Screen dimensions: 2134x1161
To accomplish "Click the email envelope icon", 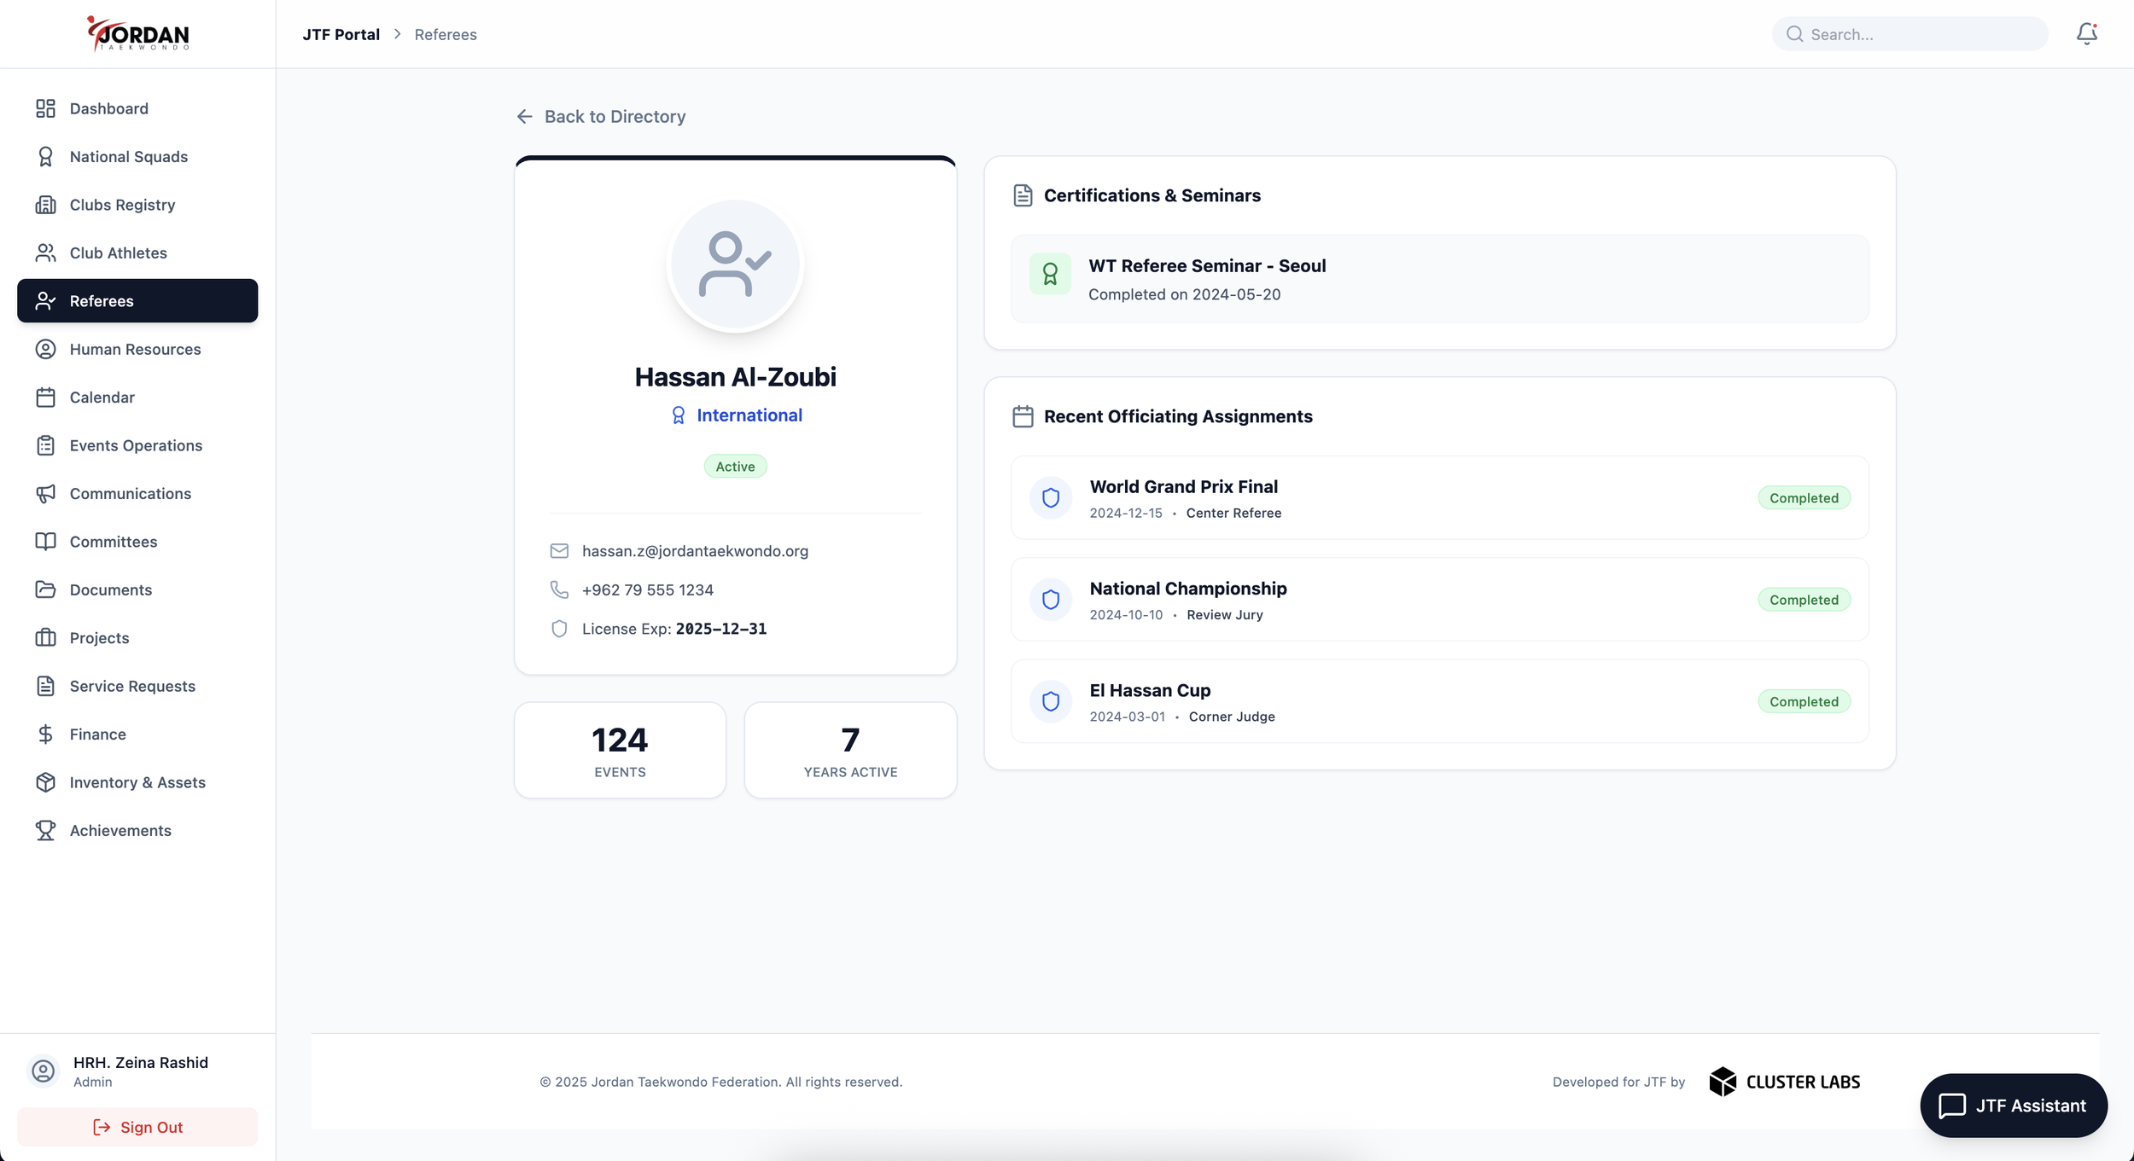I will click(x=559, y=551).
